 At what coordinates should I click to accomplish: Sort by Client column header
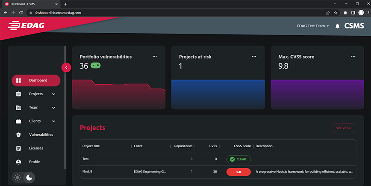coord(138,146)
